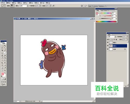Select the Eraser tool

(x=2, y=58)
